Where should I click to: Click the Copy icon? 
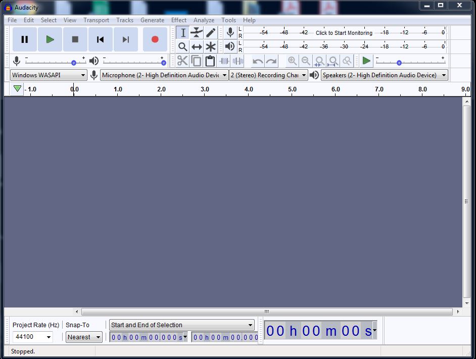(x=196, y=61)
